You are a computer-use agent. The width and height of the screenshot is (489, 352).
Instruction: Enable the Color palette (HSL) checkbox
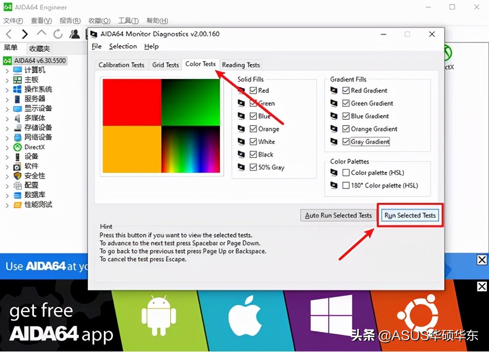coord(346,173)
